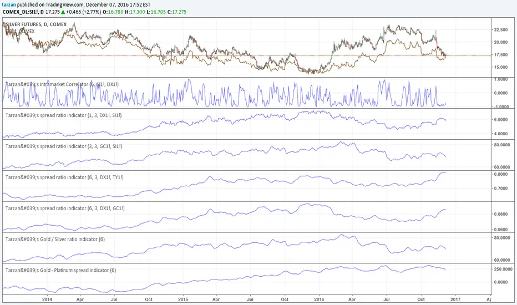Select the Gold - Platinum spread indicator (6) label

point(60,271)
